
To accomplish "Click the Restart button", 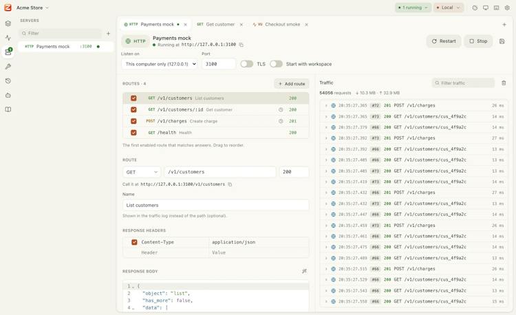I will [x=444, y=41].
